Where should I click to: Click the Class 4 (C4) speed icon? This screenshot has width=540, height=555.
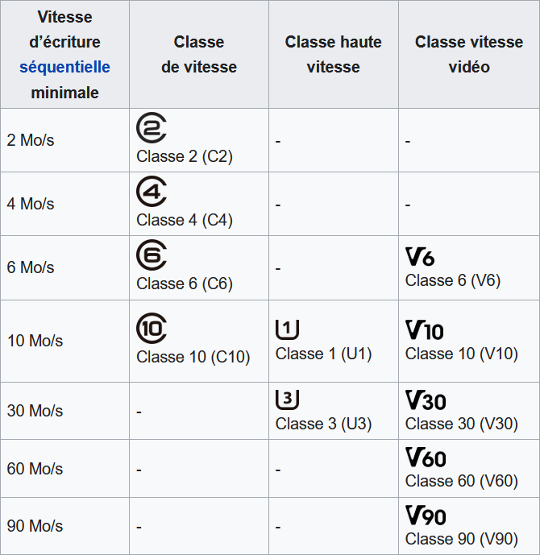pyautogui.click(x=152, y=193)
